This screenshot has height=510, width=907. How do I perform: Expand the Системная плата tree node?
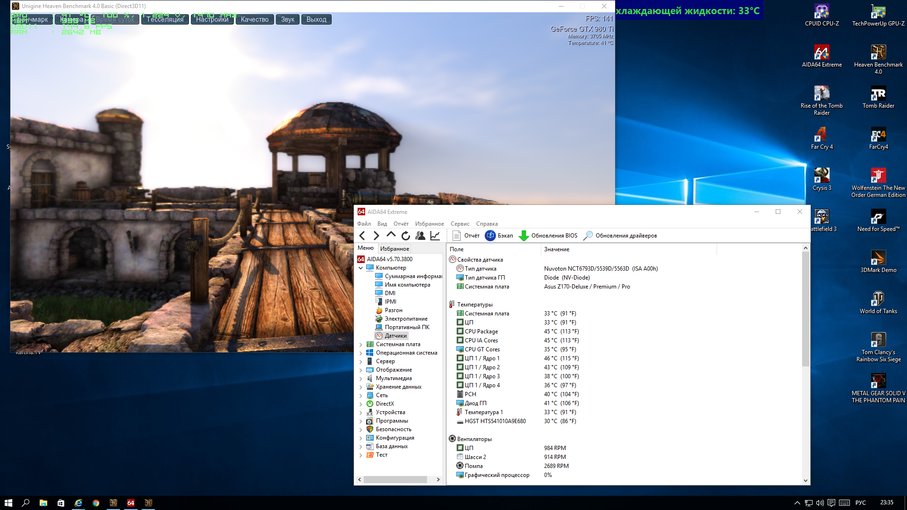click(x=361, y=345)
